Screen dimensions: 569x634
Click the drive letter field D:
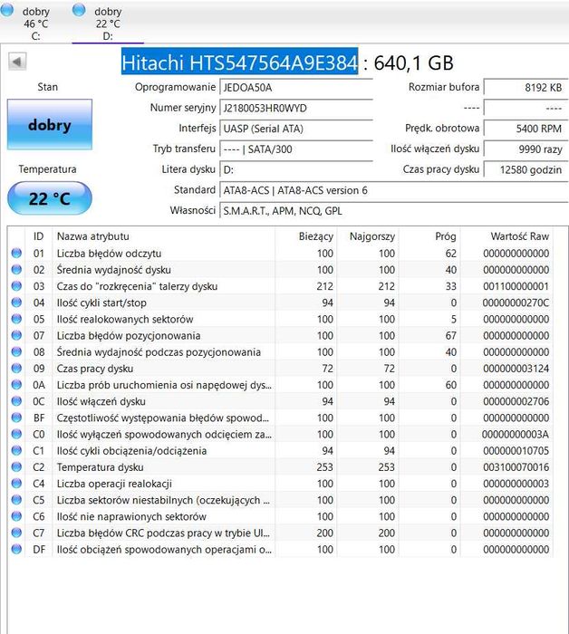pos(295,170)
